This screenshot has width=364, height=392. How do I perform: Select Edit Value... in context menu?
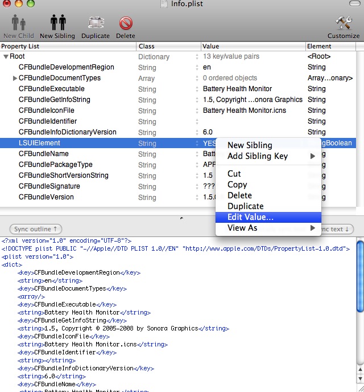(268, 217)
